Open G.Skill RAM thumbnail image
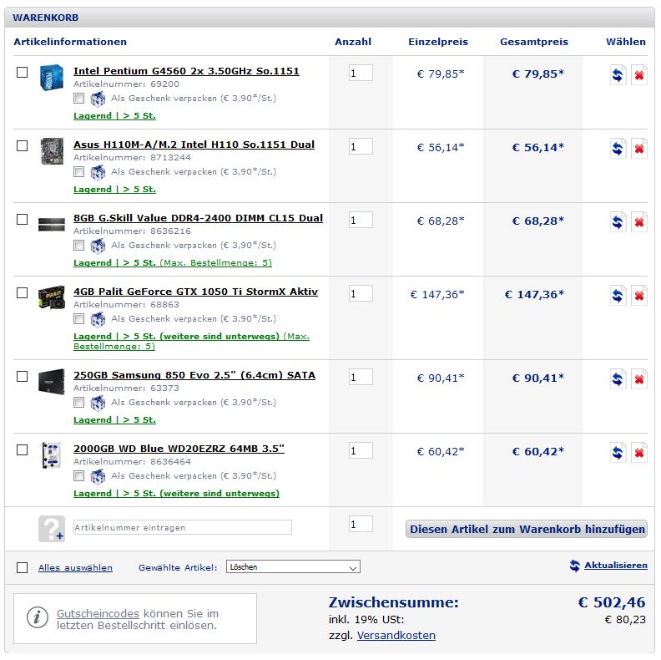The height and width of the screenshot is (660, 661). (52, 224)
